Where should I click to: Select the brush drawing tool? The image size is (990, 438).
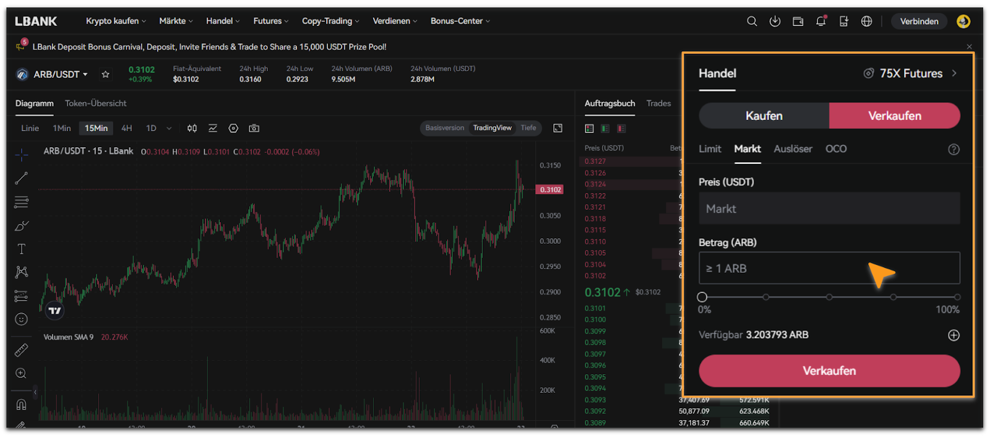pyautogui.click(x=22, y=225)
